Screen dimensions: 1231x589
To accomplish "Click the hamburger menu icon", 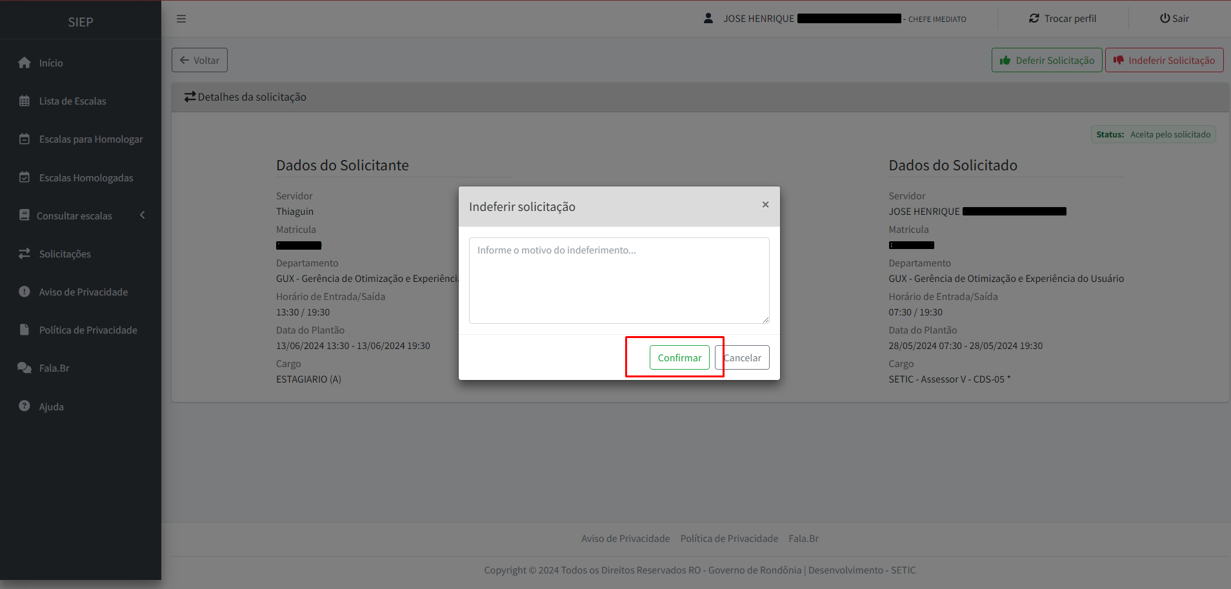I will (181, 19).
